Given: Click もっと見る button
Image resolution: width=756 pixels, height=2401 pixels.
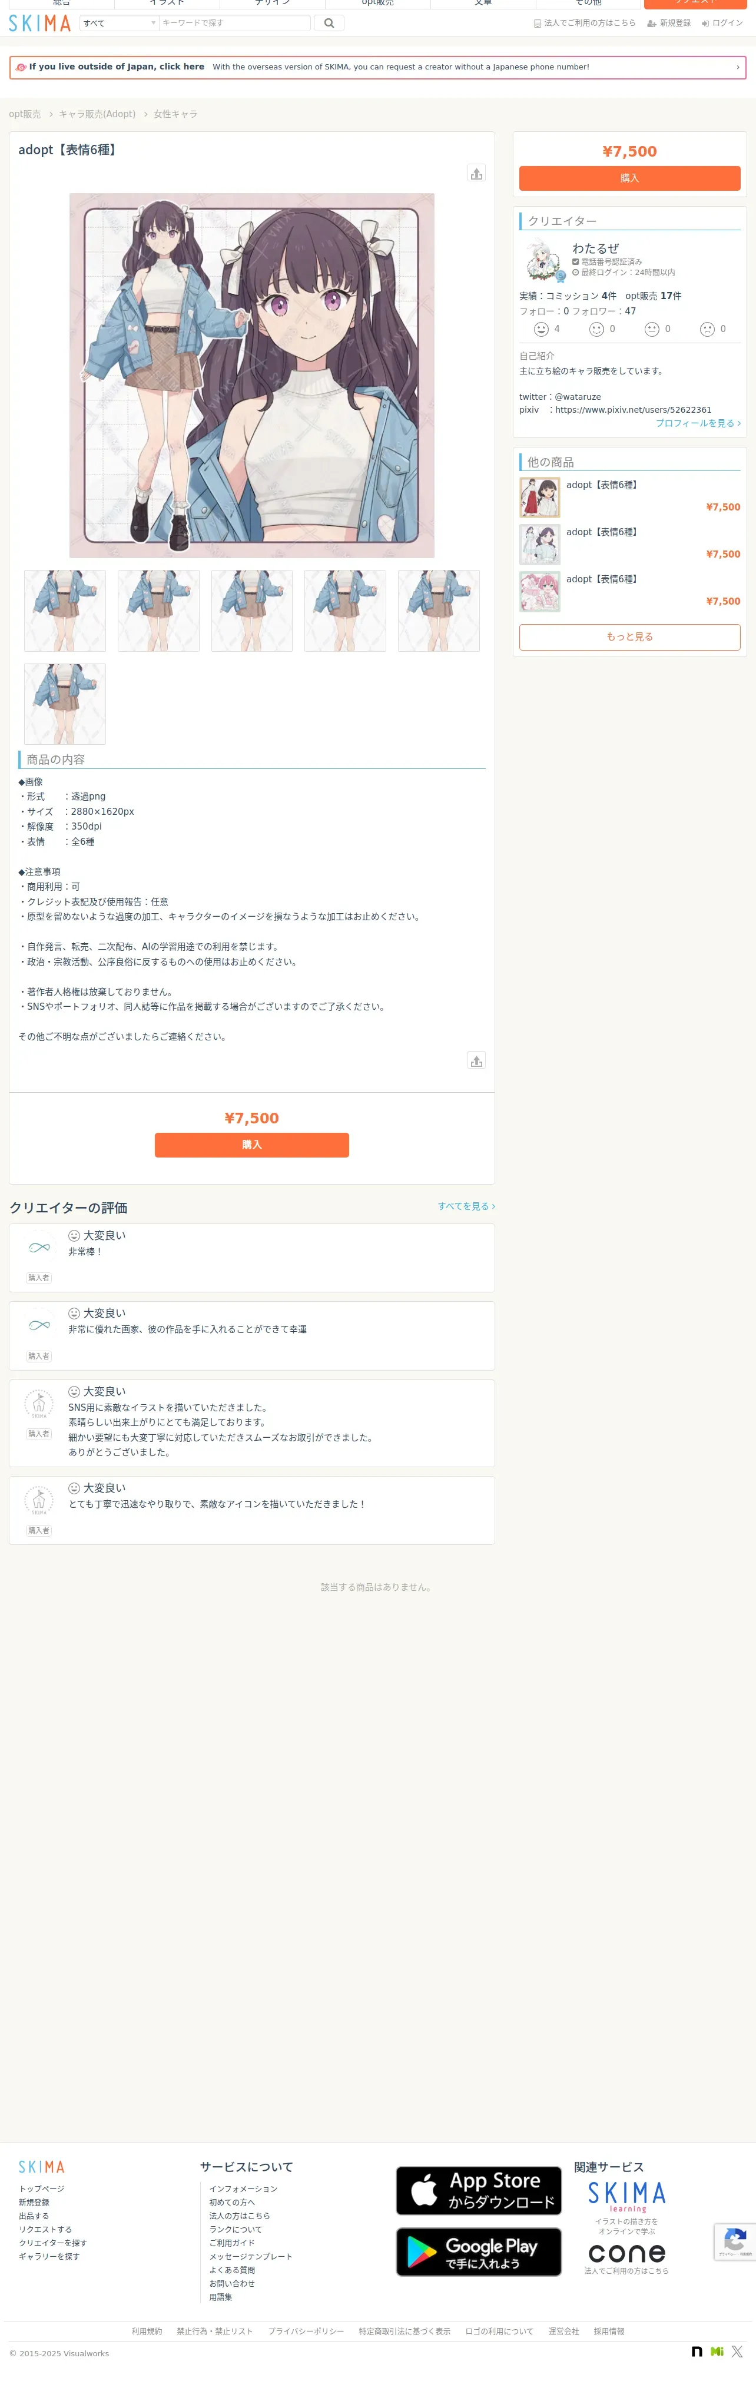Looking at the screenshot, I should (x=630, y=636).
